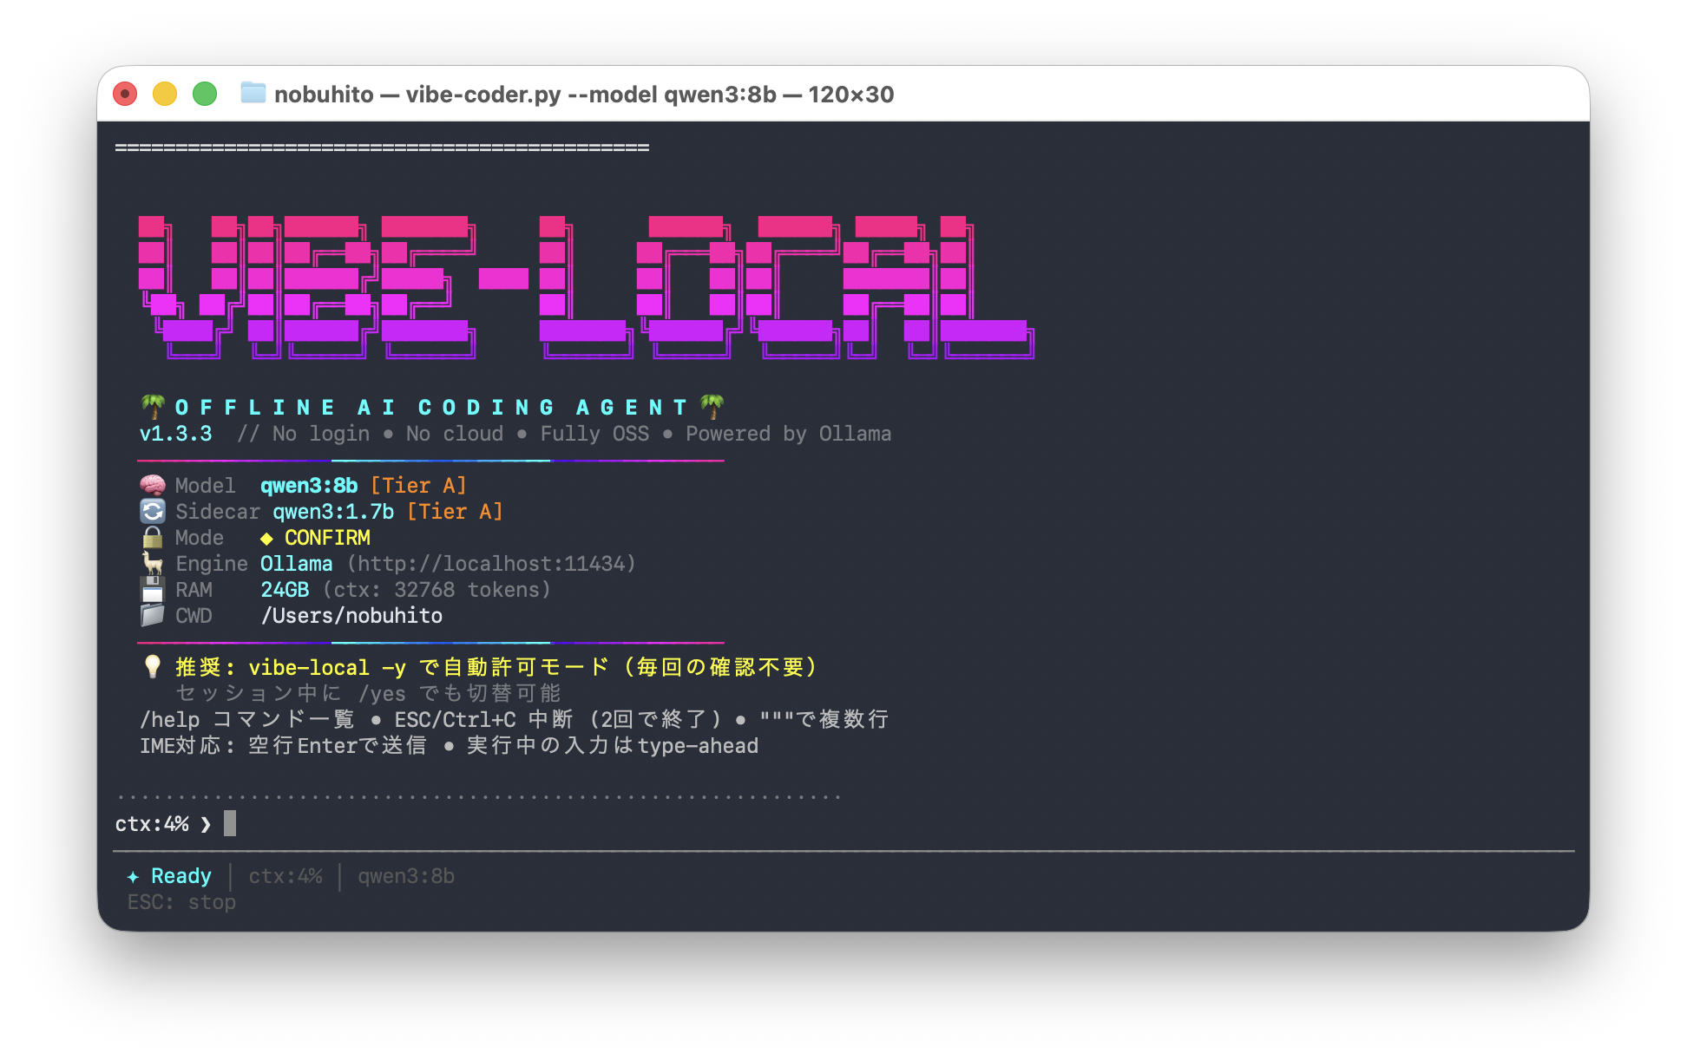Click the green zoom window button
The image size is (1687, 1060).
pos(205,94)
